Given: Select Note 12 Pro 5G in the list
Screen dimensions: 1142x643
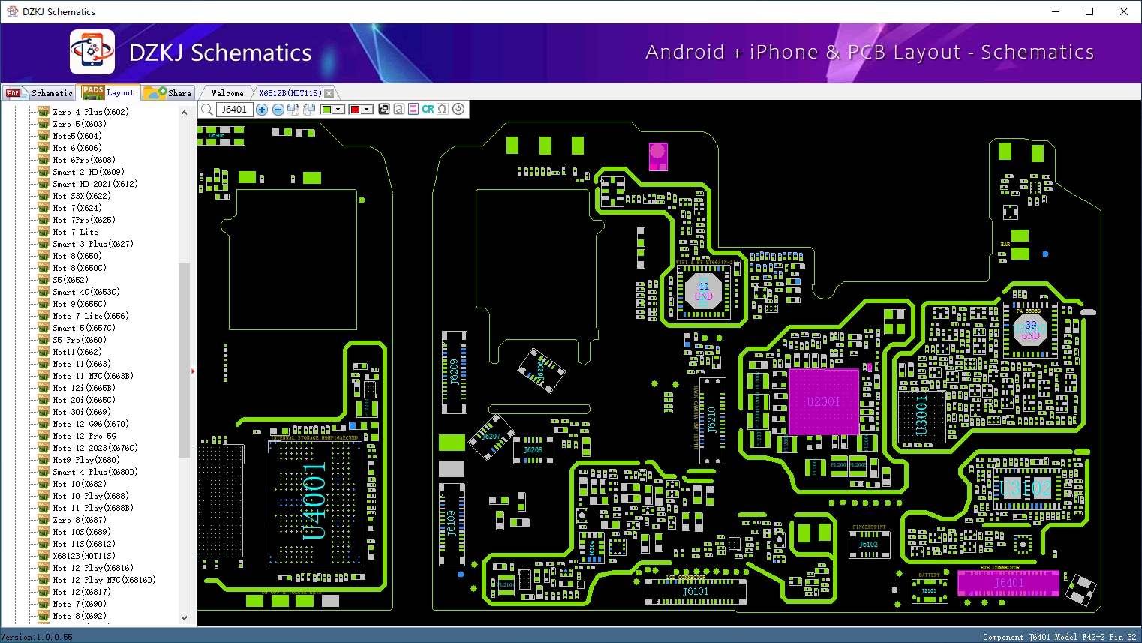Looking at the screenshot, I should pos(85,436).
